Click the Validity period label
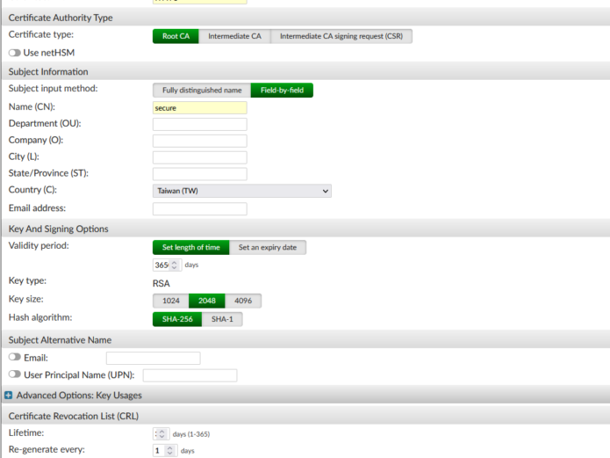The height and width of the screenshot is (458, 610). pos(39,245)
